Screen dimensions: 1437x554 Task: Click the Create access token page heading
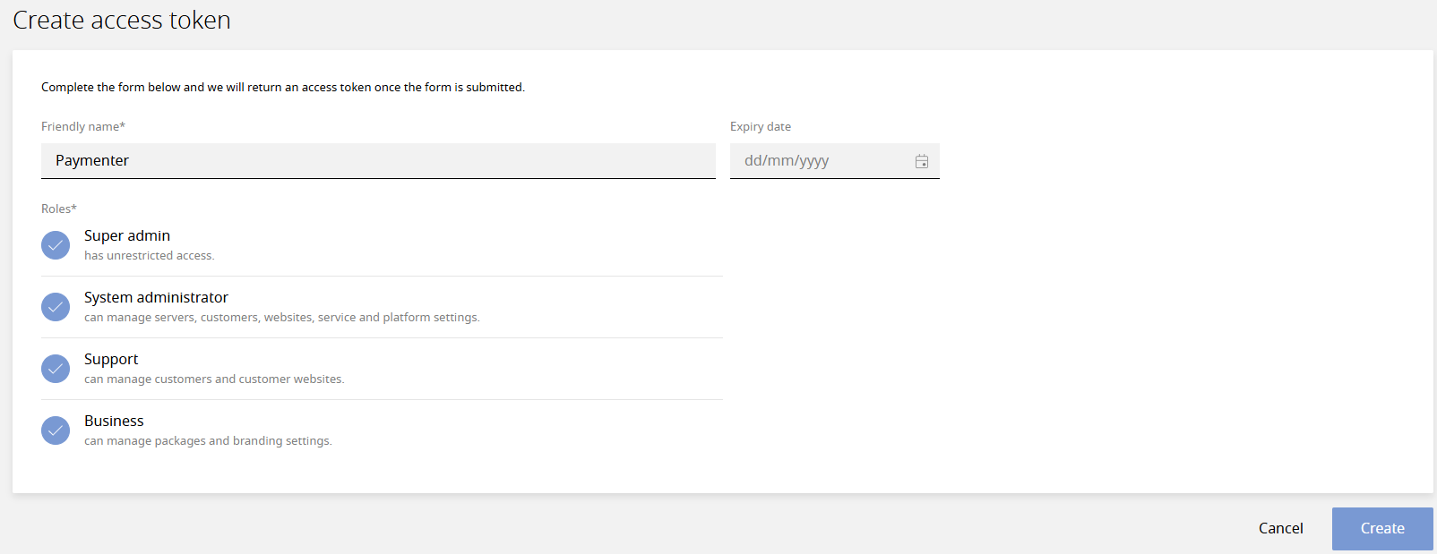tap(122, 20)
